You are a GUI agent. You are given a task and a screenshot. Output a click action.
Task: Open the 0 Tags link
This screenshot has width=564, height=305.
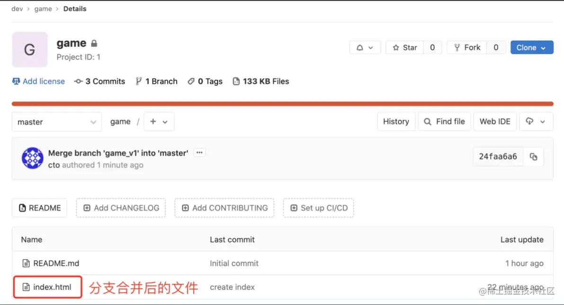205,81
